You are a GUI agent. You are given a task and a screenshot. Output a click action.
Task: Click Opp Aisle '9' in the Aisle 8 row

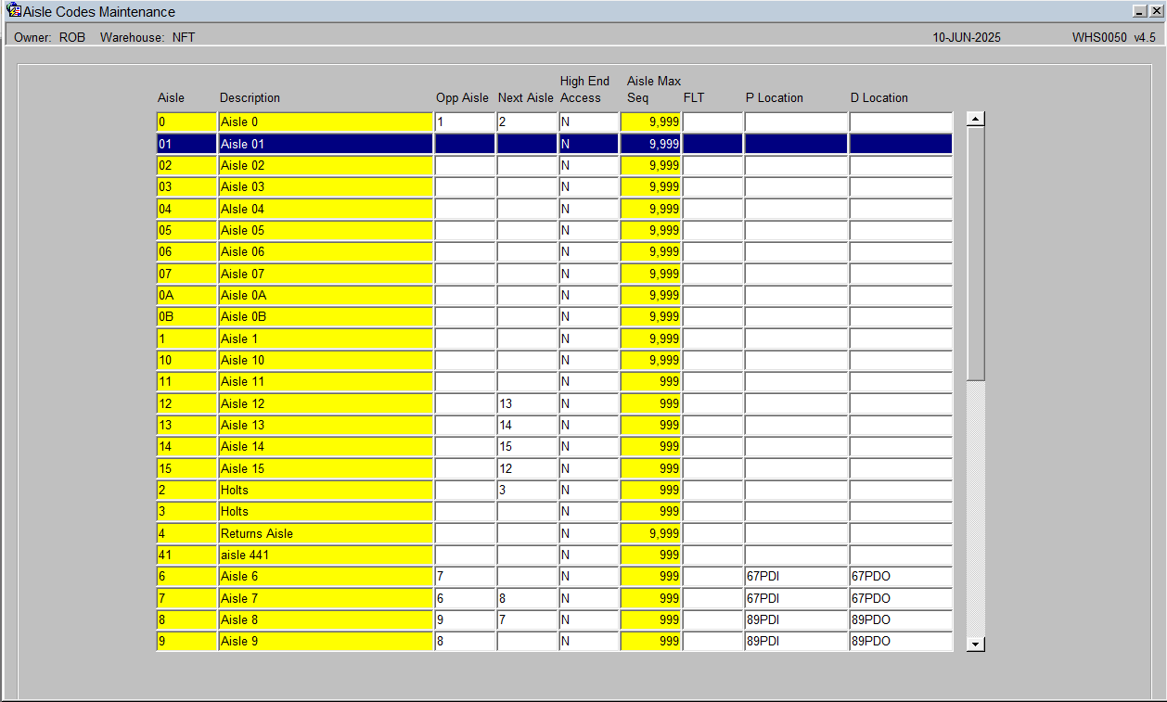(465, 619)
